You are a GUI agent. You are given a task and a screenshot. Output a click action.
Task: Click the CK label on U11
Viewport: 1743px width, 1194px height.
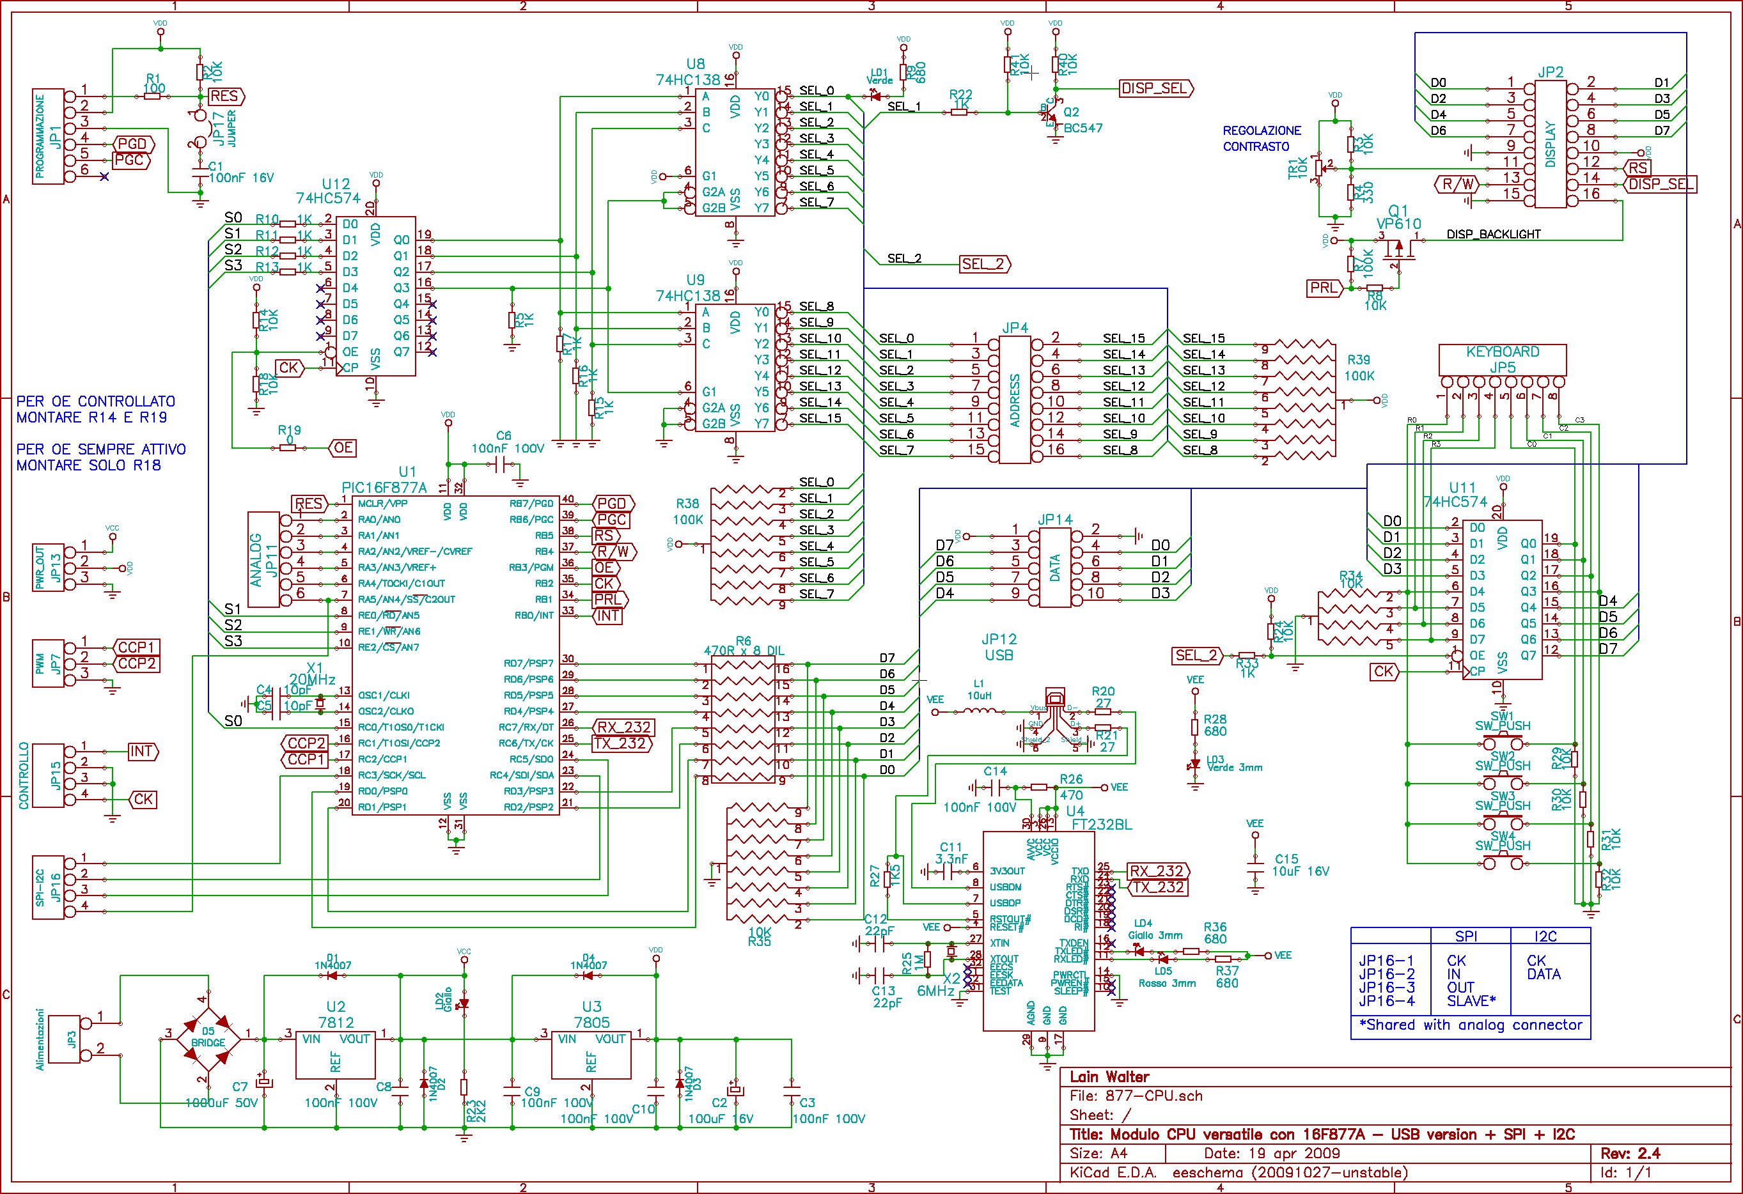tap(1384, 672)
